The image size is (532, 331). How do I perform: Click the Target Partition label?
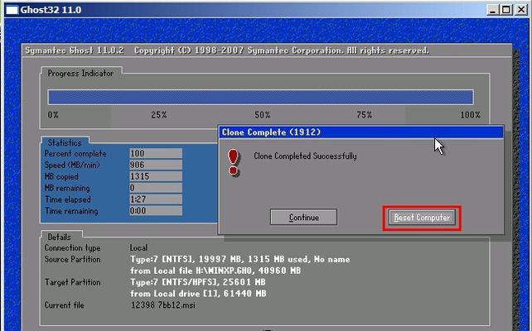73,282
